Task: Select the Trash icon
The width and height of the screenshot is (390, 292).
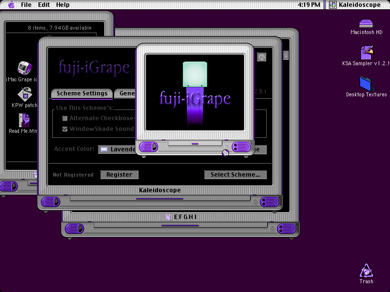Action: click(x=366, y=271)
